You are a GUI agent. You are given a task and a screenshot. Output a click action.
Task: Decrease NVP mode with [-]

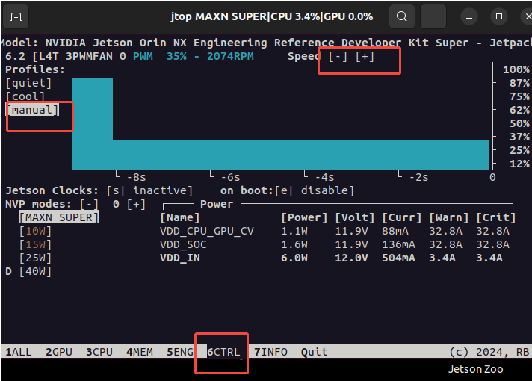pyautogui.click(x=89, y=204)
